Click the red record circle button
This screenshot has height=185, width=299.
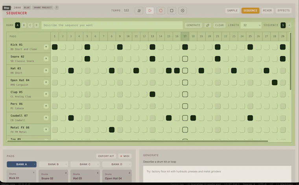pyautogui.click(x=161, y=11)
